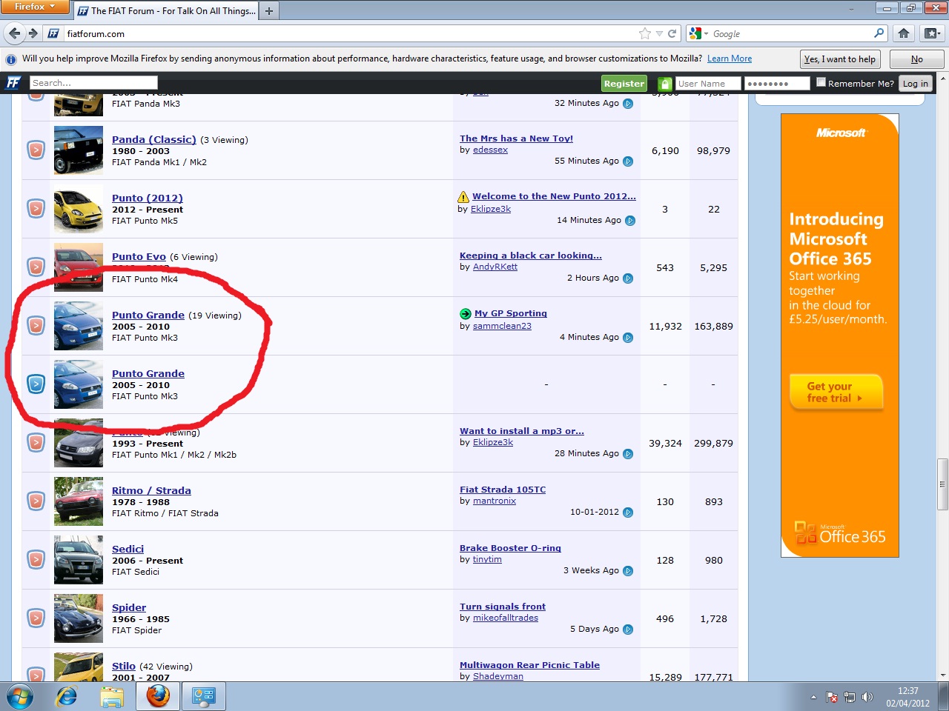Click the red Ritmo / Strada car thumbnail
Screen dimensions: 949x711
[x=79, y=501]
